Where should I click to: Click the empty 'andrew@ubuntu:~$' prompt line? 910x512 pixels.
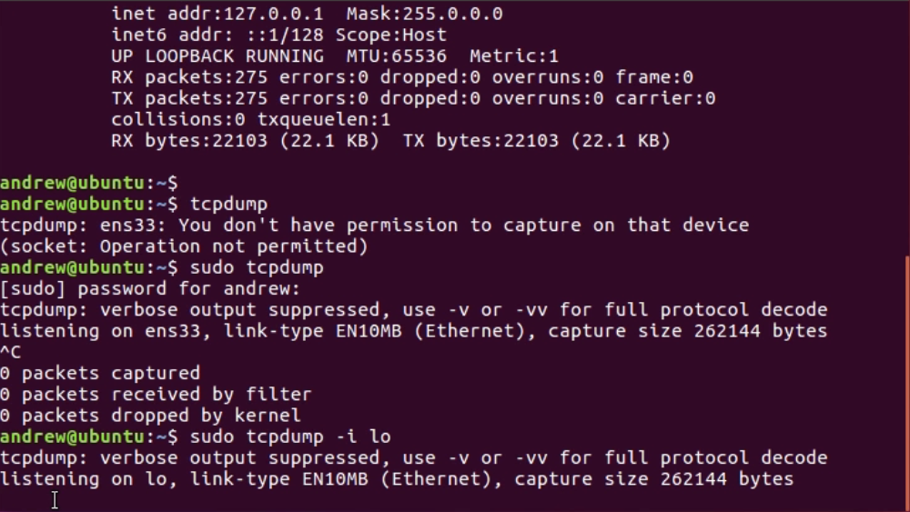pos(89,183)
